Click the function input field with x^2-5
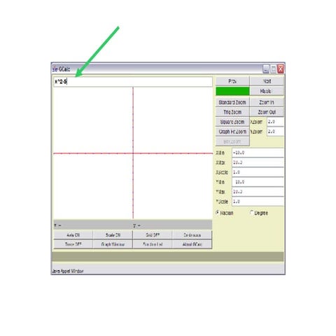Screen dimensions: 336x336 click(133, 82)
